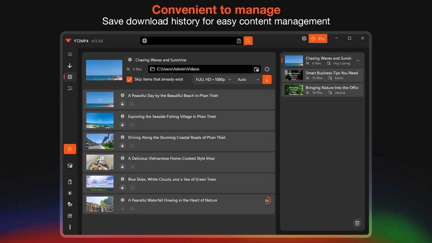432x243 pixels.
Task: Download A Delicious Vietnamese Home-Cooked Style Meal item
Action: click(122, 167)
